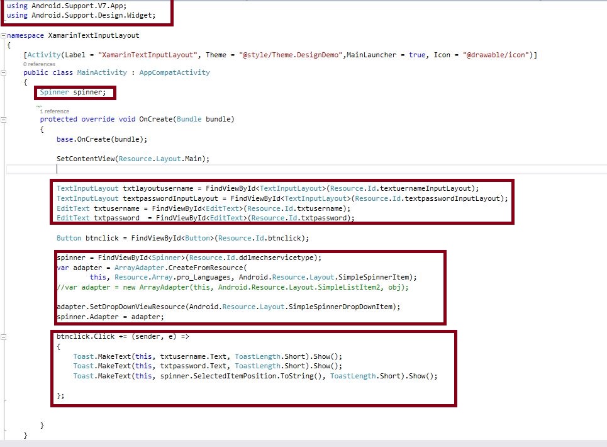The height and width of the screenshot is (447, 607).
Task: Click the 'Button btnclick' declaration line
Action: click(182, 238)
